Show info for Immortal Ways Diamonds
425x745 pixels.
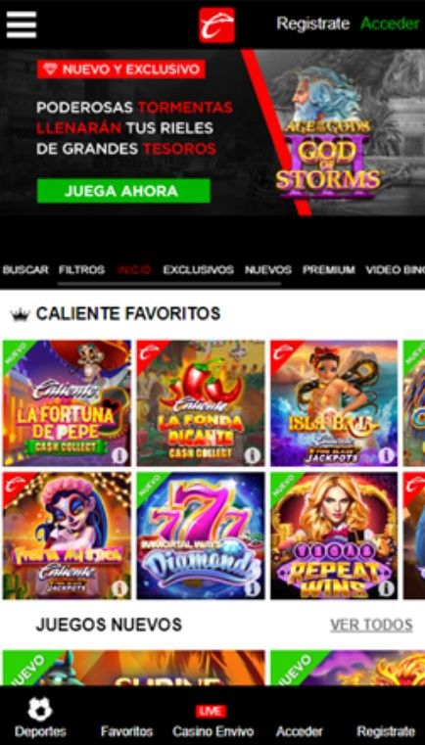(253, 588)
